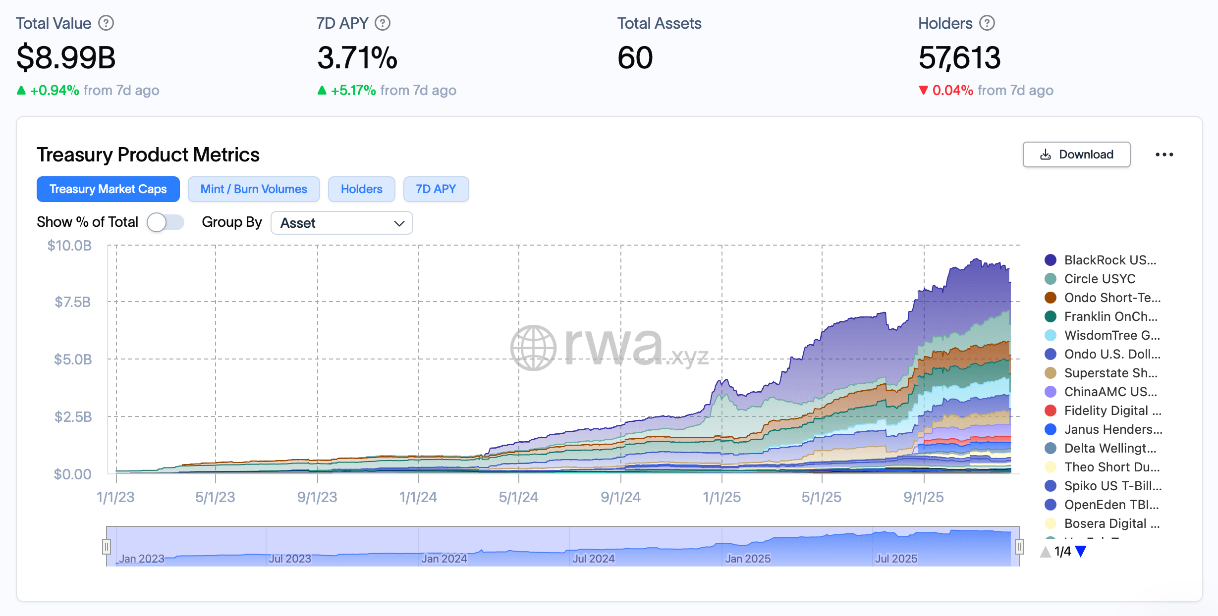This screenshot has width=1218, height=616.
Task: Switch to the Mint / Burn Volumes tab
Action: (x=253, y=189)
